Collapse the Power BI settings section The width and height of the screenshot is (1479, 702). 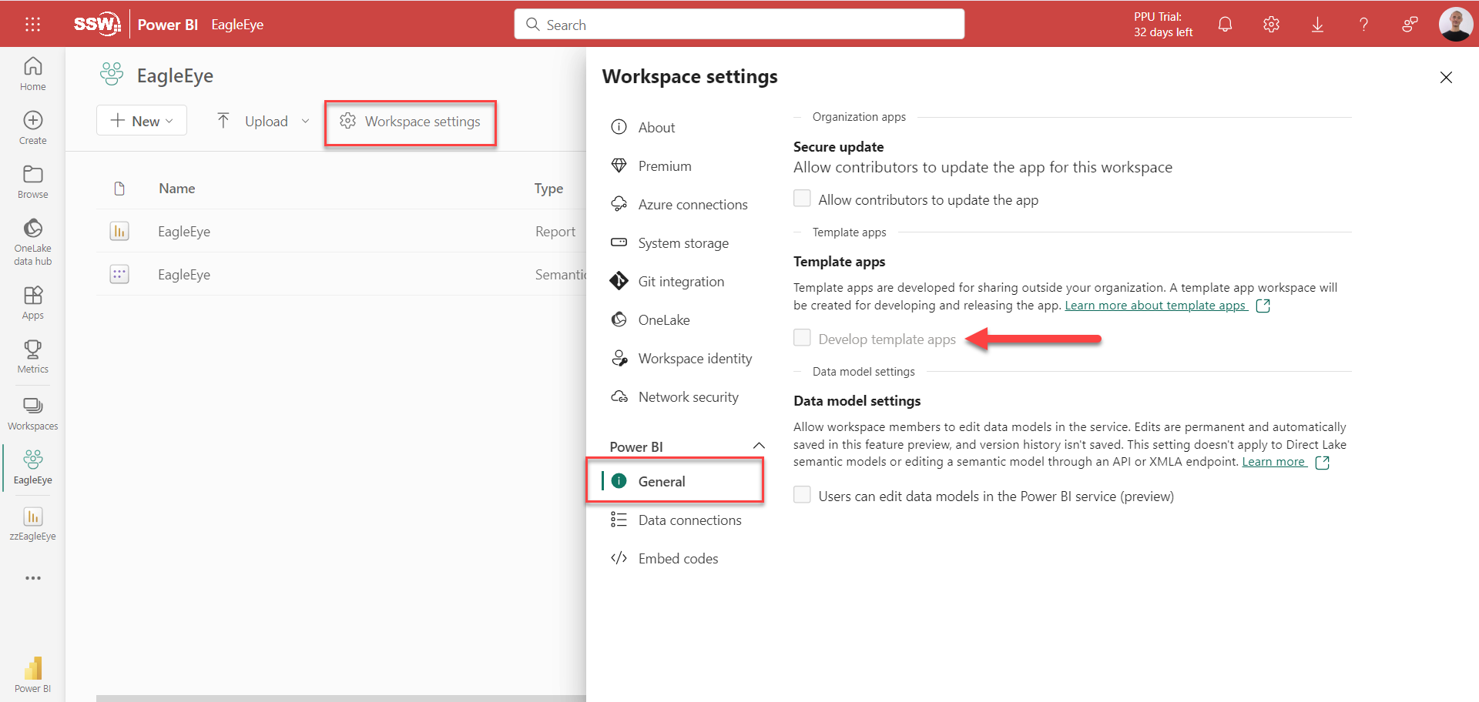coord(759,446)
